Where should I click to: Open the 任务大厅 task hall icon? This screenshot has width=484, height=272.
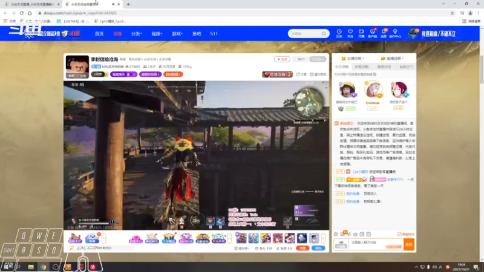[x=74, y=238]
